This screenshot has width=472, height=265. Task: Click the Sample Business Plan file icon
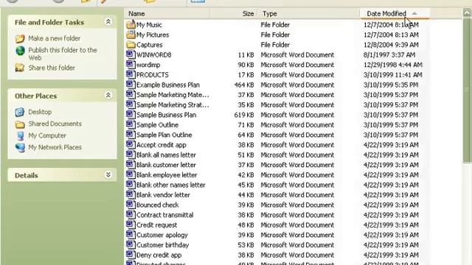click(x=131, y=115)
